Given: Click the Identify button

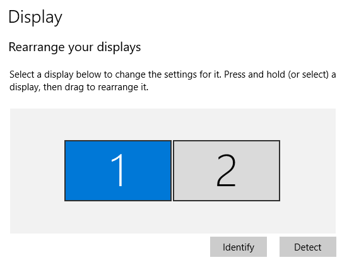Looking at the screenshot, I should pos(239,247).
